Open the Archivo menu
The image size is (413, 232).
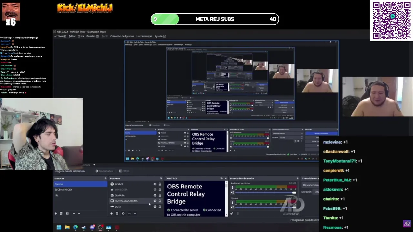pyautogui.click(x=60, y=36)
